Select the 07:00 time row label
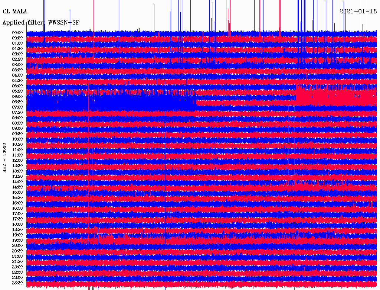This screenshot has width=380, height=290. point(17,107)
